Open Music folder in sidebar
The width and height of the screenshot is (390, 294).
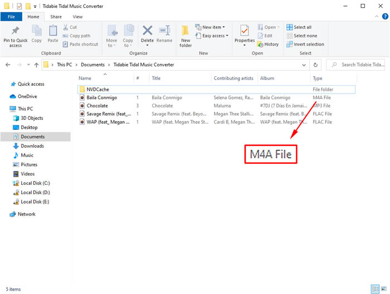(23, 155)
